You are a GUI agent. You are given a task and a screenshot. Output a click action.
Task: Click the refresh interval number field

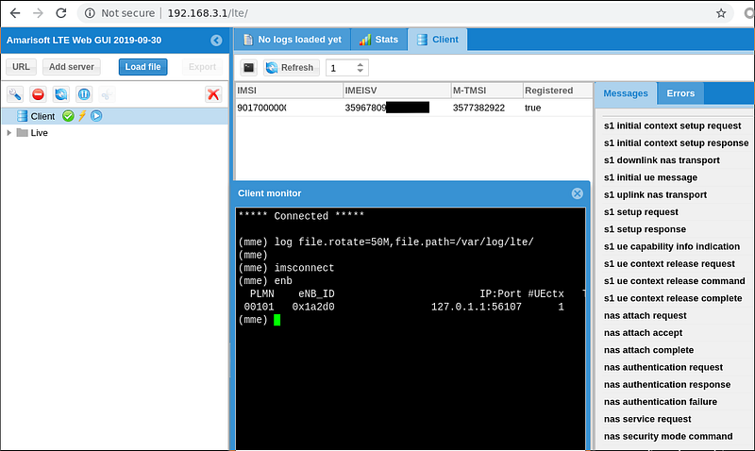(341, 68)
